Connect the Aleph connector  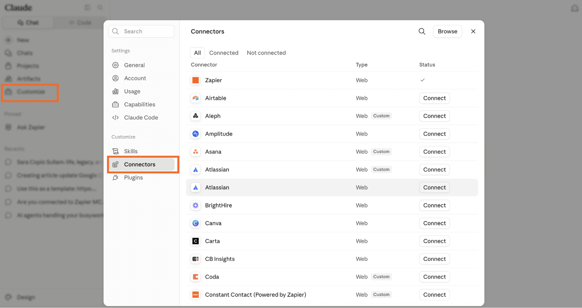click(434, 116)
